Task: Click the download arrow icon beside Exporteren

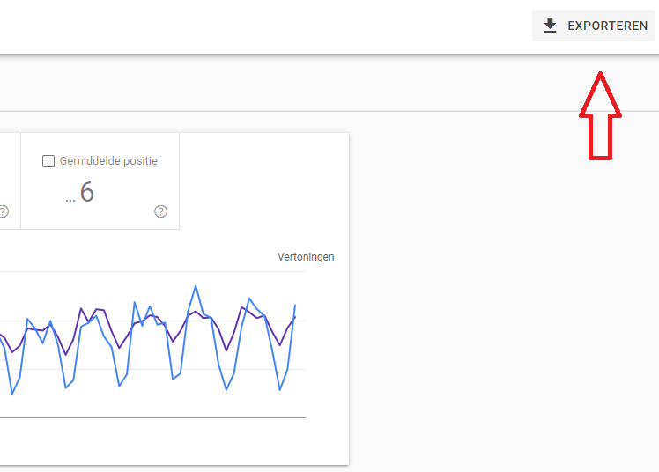Action: [x=551, y=26]
